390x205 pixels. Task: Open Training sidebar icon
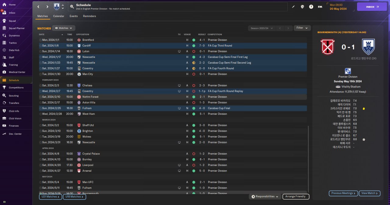click(x=4, y=65)
